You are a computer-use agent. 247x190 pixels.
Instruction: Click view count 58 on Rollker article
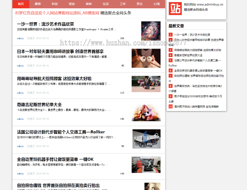(123, 146)
